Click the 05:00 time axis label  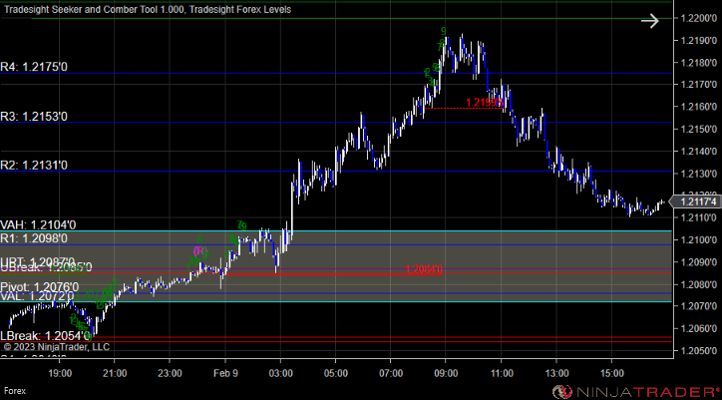[x=336, y=373]
